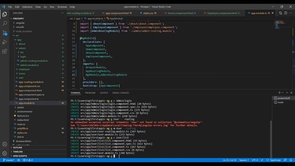The image size is (295, 166).
Task: Open the Search view in activity bar
Action: 5,24
